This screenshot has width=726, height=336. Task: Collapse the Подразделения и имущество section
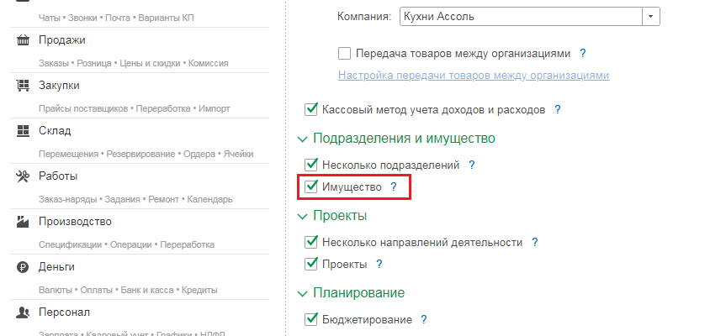pos(302,139)
